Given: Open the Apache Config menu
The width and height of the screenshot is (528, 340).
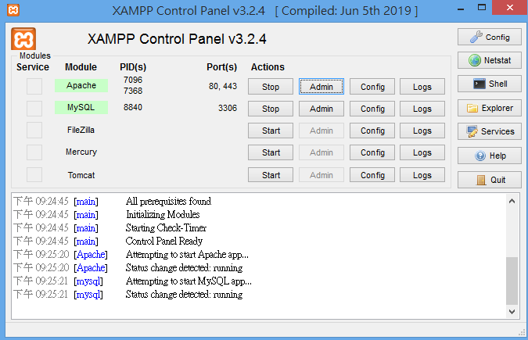Looking at the screenshot, I should pos(372,87).
